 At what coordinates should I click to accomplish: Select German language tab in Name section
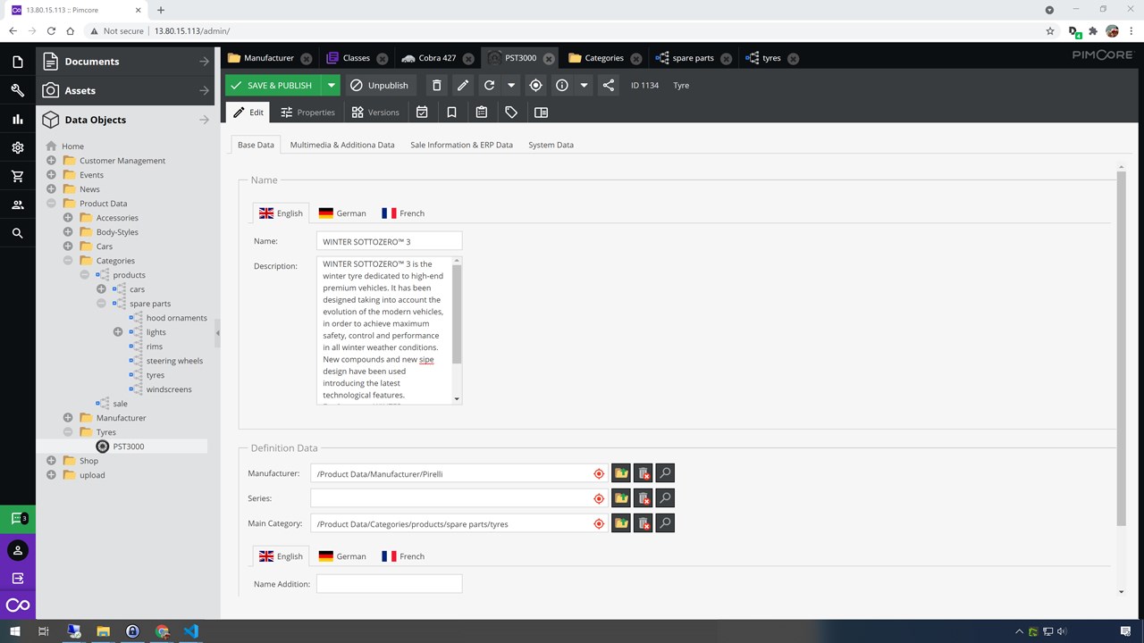342,213
